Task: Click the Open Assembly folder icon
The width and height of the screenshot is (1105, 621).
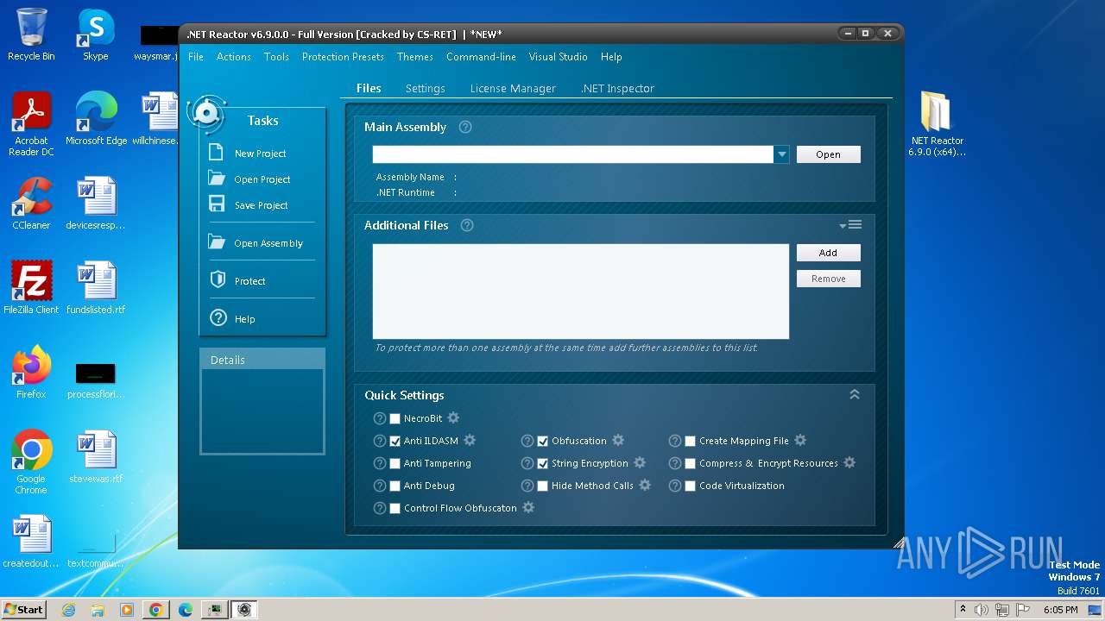Action: tap(217, 242)
